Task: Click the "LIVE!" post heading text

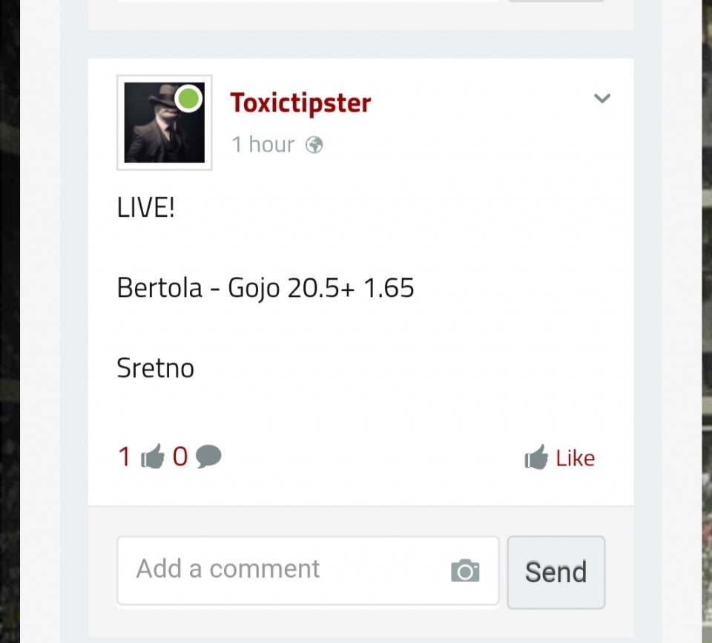Action: point(146,208)
